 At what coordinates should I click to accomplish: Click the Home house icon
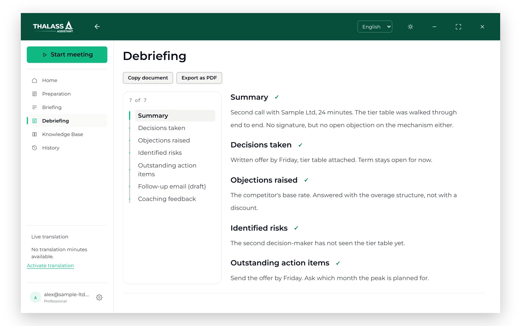35,80
